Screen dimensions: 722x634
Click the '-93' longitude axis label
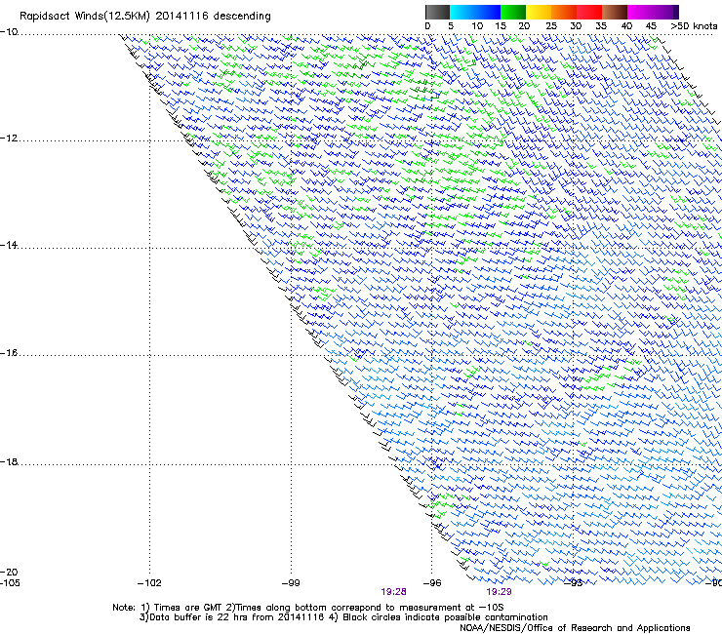pyautogui.click(x=574, y=583)
